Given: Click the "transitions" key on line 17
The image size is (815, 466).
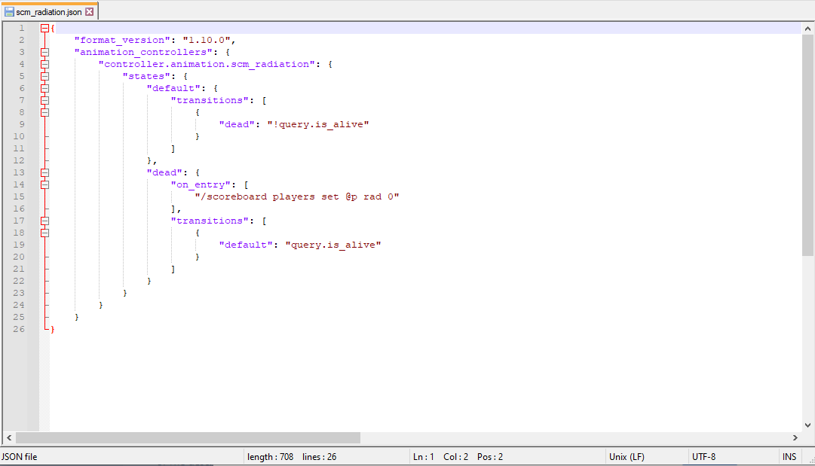Looking at the screenshot, I should point(210,221).
